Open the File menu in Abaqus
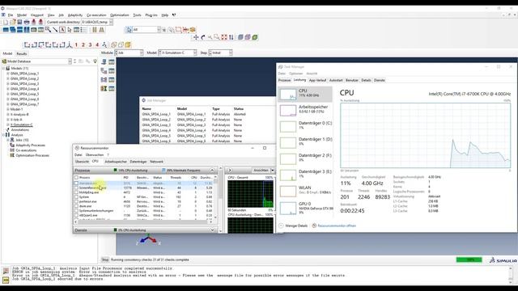The image size is (518, 291). click(x=11, y=15)
